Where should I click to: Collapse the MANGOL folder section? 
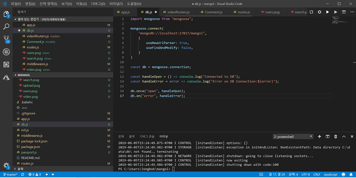(x=15, y=75)
